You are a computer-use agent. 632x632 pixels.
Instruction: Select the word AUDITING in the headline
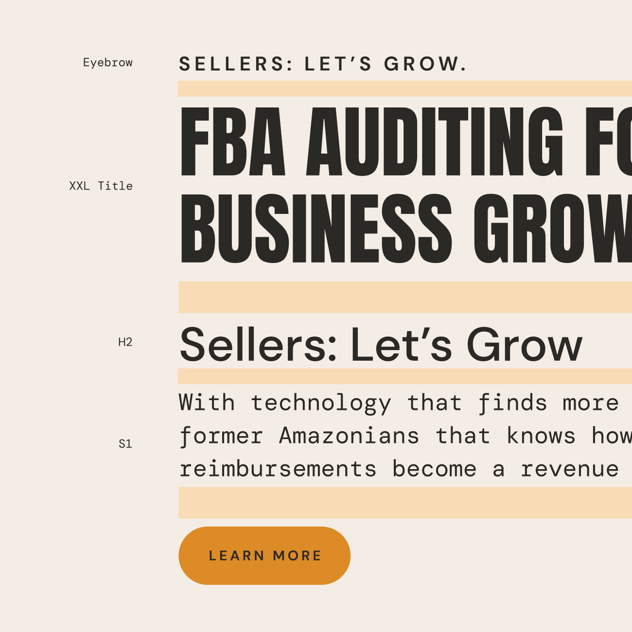434,142
